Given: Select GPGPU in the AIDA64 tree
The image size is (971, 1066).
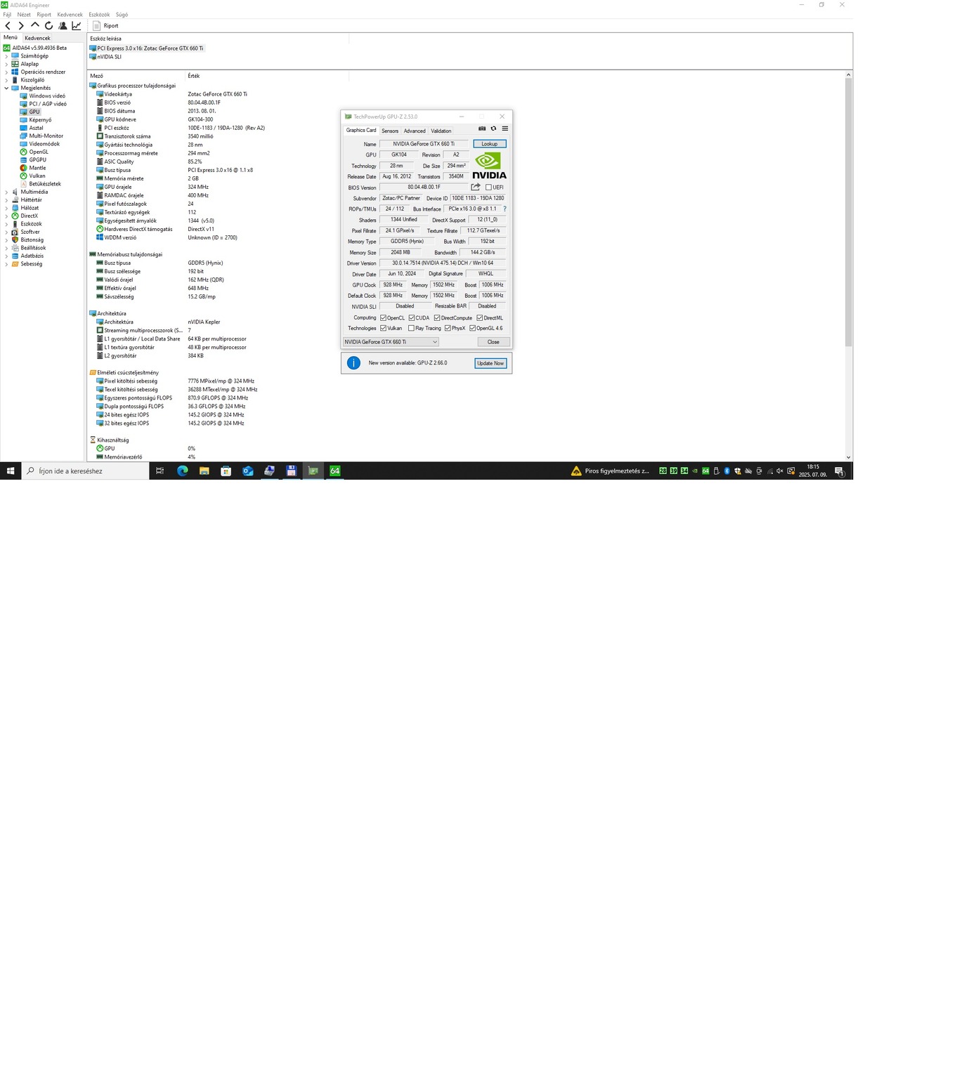Looking at the screenshot, I should click(x=37, y=159).
